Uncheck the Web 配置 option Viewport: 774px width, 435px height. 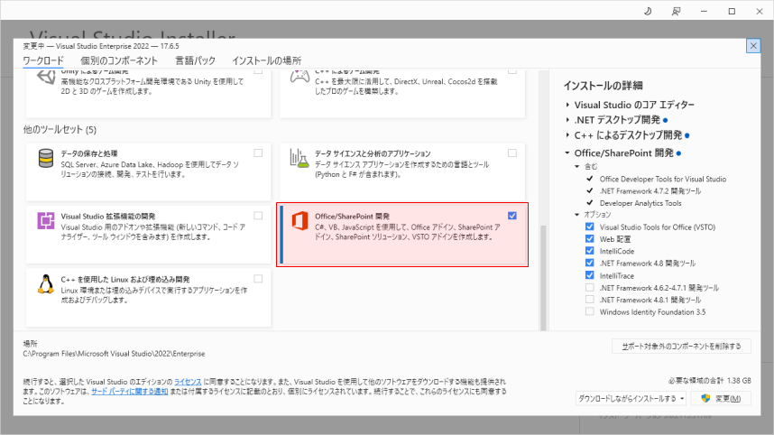click(x=589, y=239)
